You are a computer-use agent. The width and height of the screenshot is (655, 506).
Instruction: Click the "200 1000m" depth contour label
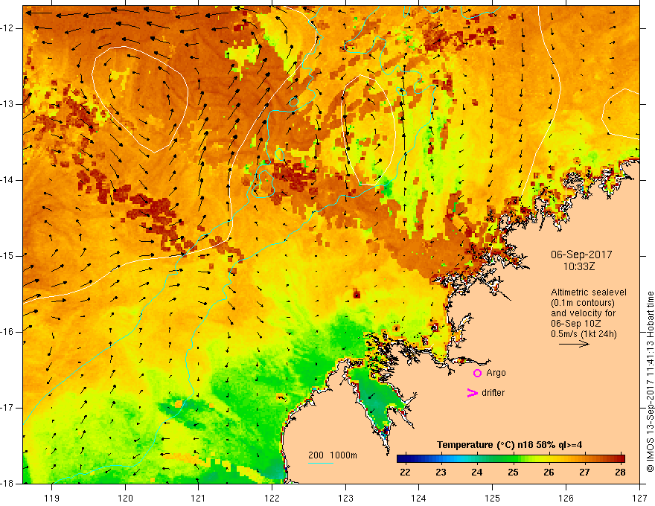(333, 455)
